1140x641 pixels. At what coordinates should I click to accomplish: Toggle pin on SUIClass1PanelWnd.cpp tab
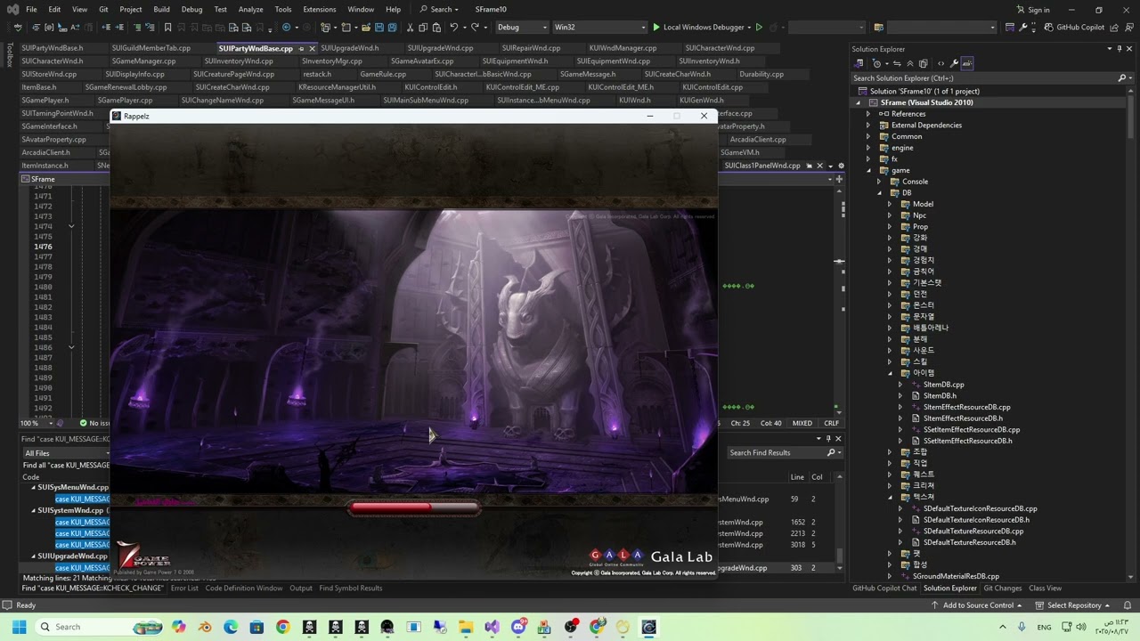pos(809,166)
